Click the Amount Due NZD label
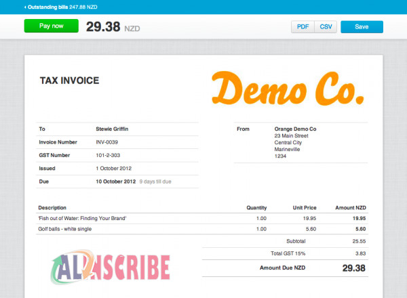The width and height of the screenshot is (407, 298). click(x=282, y=268)
